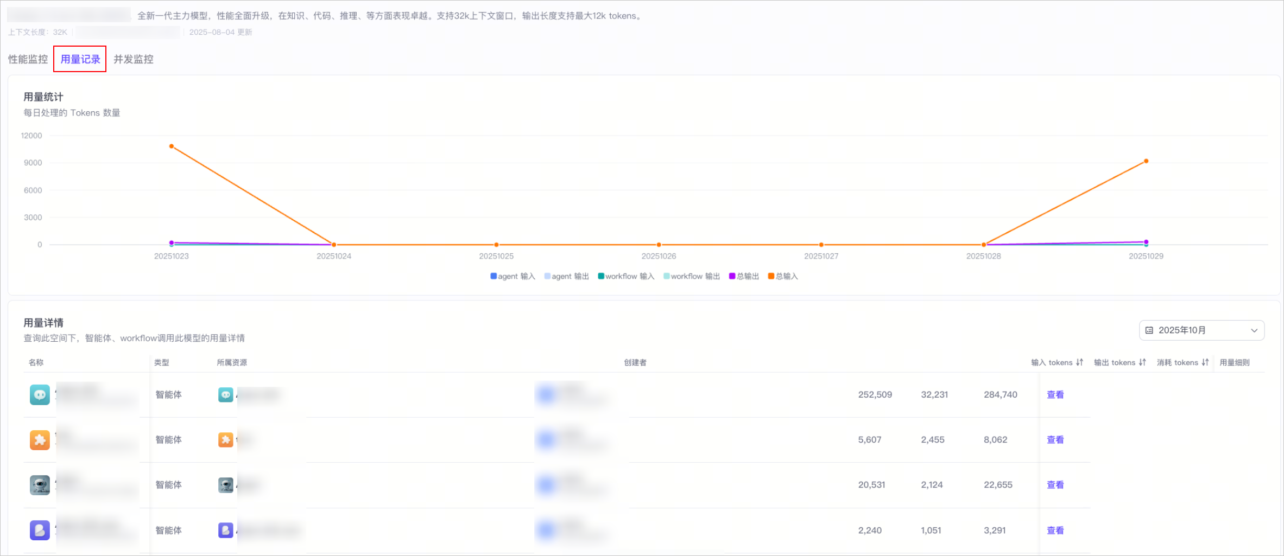The height and width of the screenshot is (556, 1284).
Task: Click the purple agent icon in fourth row
Action: click(x=40, y=530)
